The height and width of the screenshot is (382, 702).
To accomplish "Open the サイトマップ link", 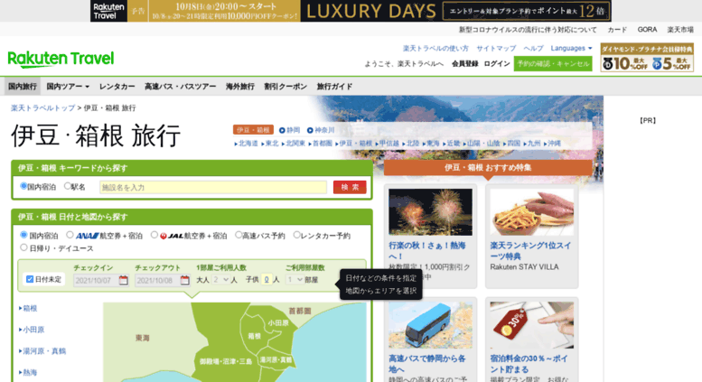I will [x=496, y=48].
